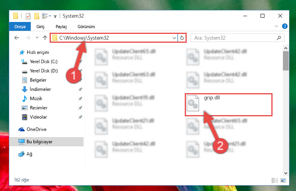Select Yerel Disk (D:) in sidebar
The image size is (296, 191).
tap(44, 71)
